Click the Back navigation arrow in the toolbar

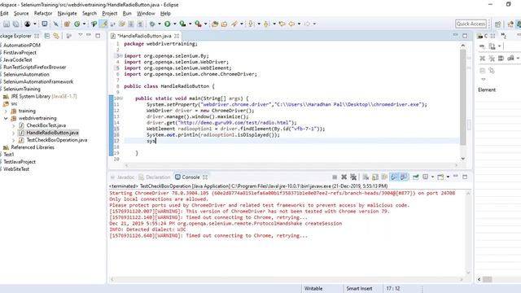pos(291,24)
